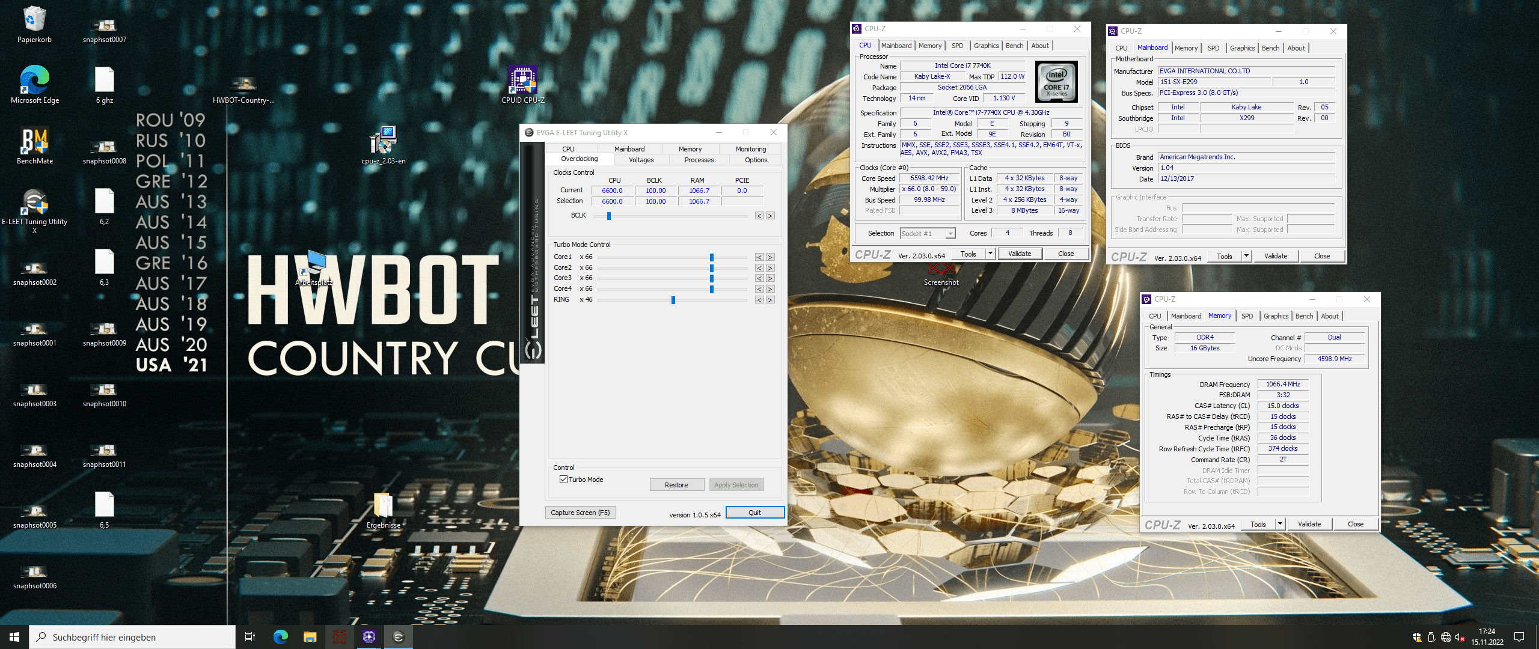
Task: Select the '6 ghz' file icon
Action: pyautogui.click(x=104, y=85)
